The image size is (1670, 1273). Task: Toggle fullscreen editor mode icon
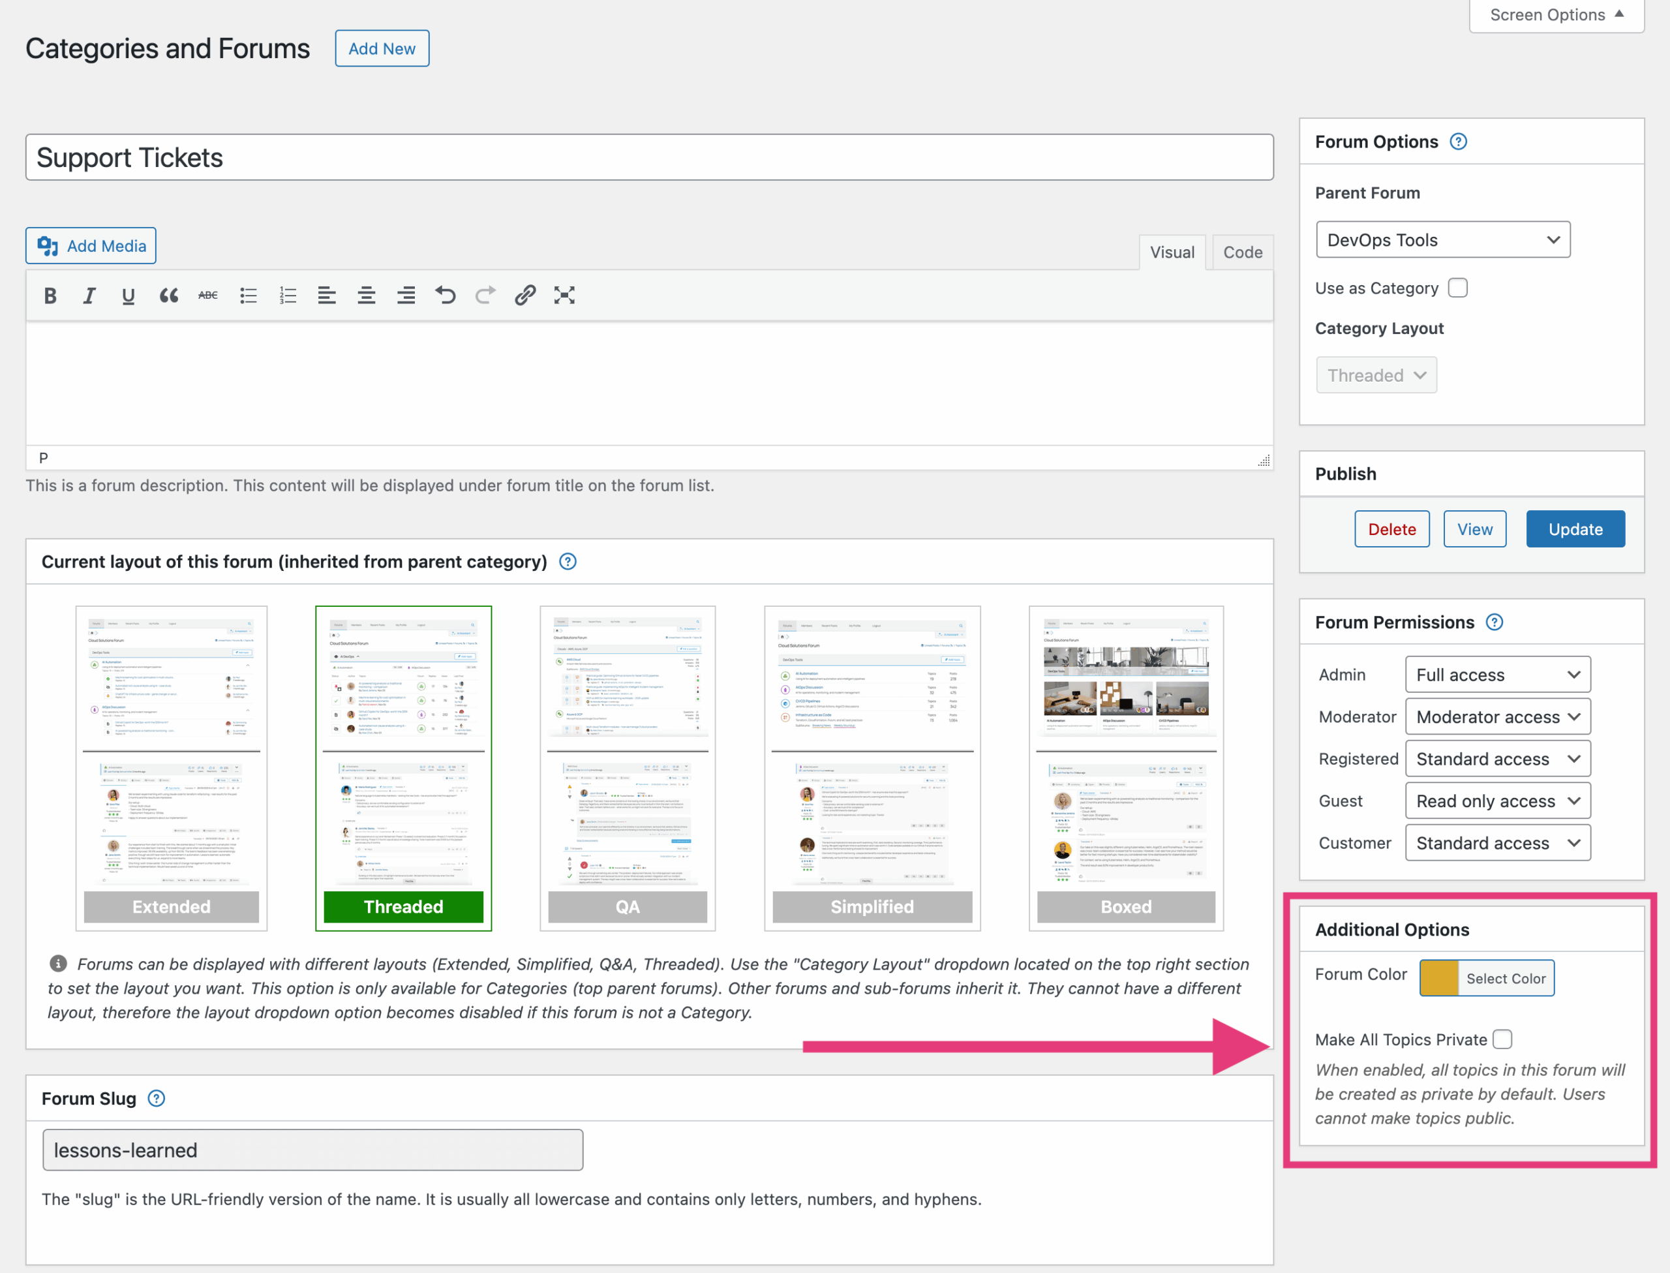(564, 296)
